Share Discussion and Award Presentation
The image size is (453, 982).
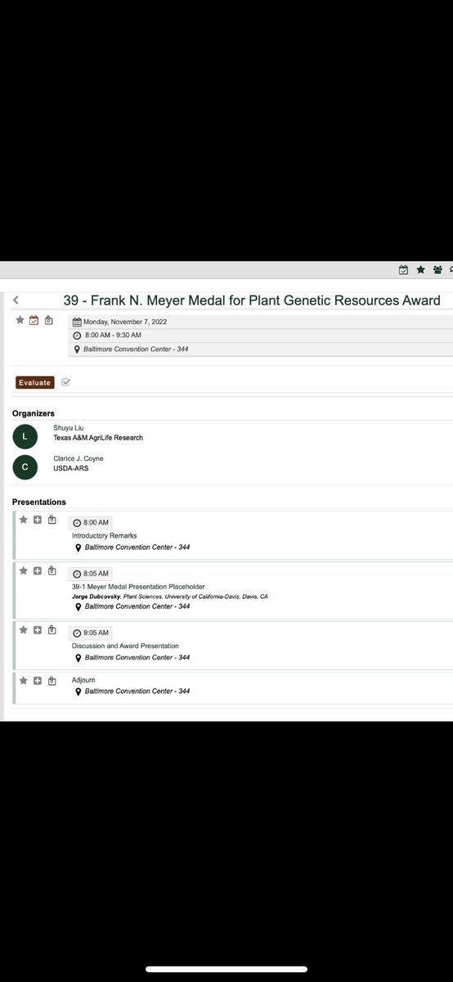[52, 630]
